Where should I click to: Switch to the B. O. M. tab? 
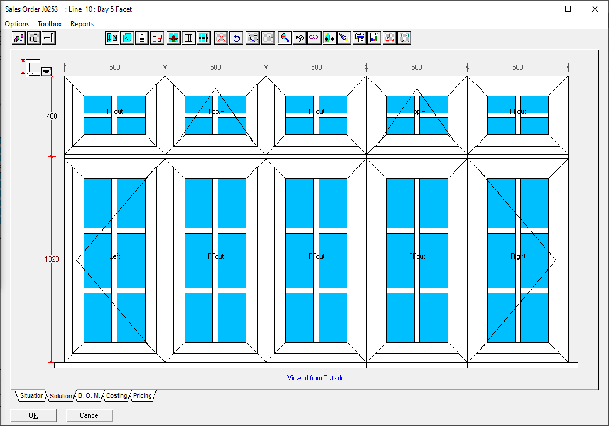(x=89, y=396)
